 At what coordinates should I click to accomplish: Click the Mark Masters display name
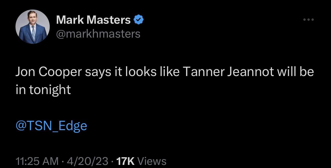click(x=93, y=20)
